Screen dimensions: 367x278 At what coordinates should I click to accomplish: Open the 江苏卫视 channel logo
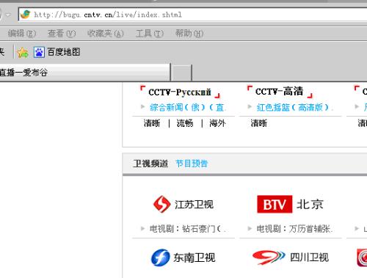(183, 204)
